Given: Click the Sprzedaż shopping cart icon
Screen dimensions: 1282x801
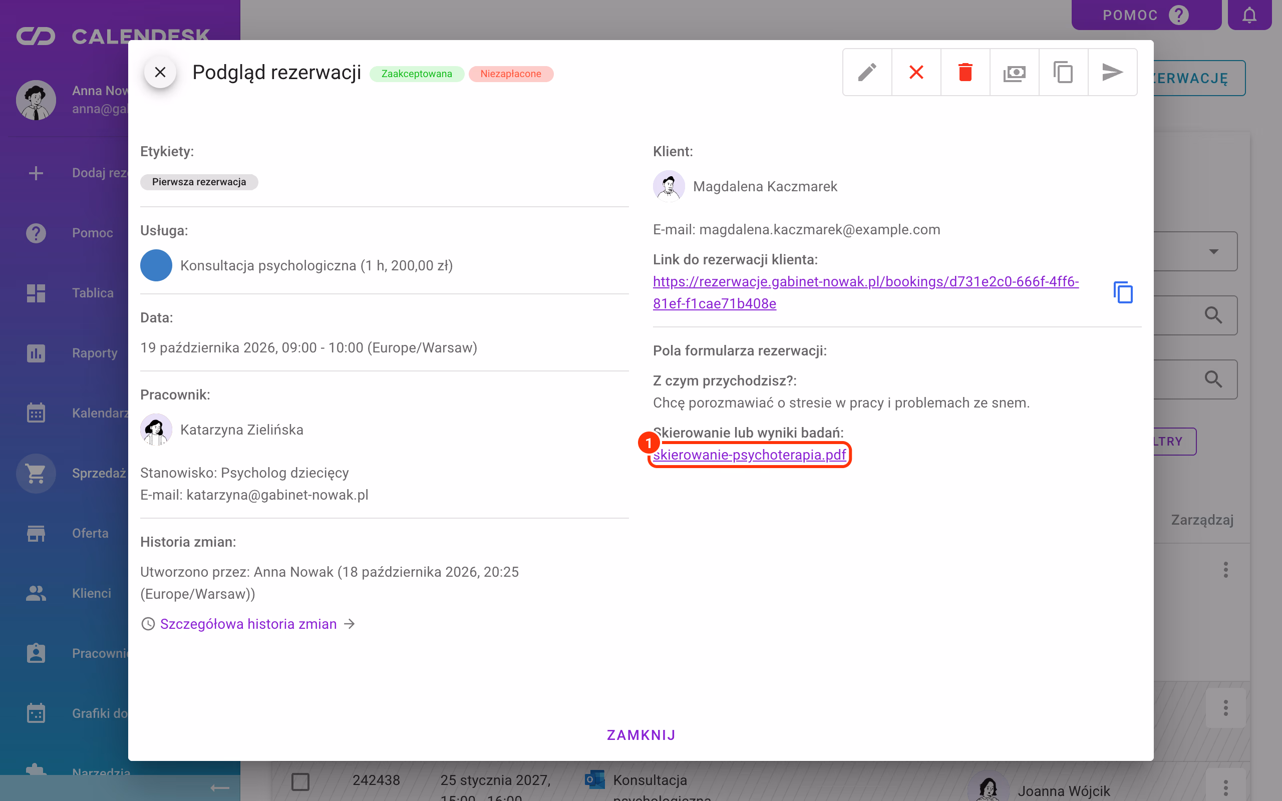Looking at the screenshot, I should [x=36, y=473].
